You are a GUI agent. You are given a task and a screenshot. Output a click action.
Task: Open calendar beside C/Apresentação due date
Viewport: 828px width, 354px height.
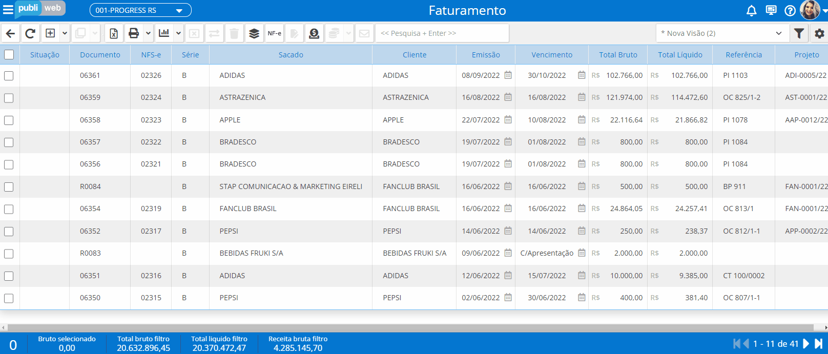coord(582,253)
